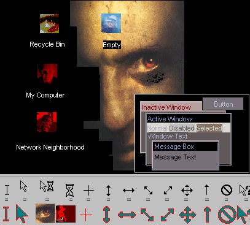Click the black four-way move cursor
The height and width of the screenshot is (225, 250).
187,190
